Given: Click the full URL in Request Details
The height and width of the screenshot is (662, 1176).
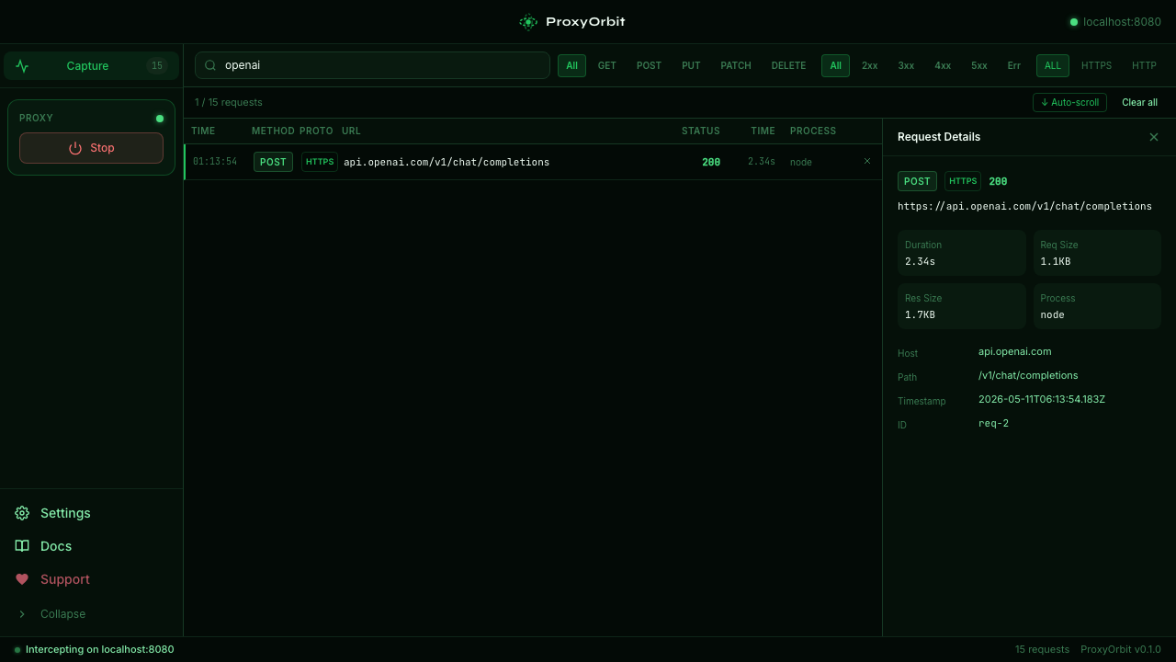Looking at the screenshot, I should click(x=1024, y=207).
